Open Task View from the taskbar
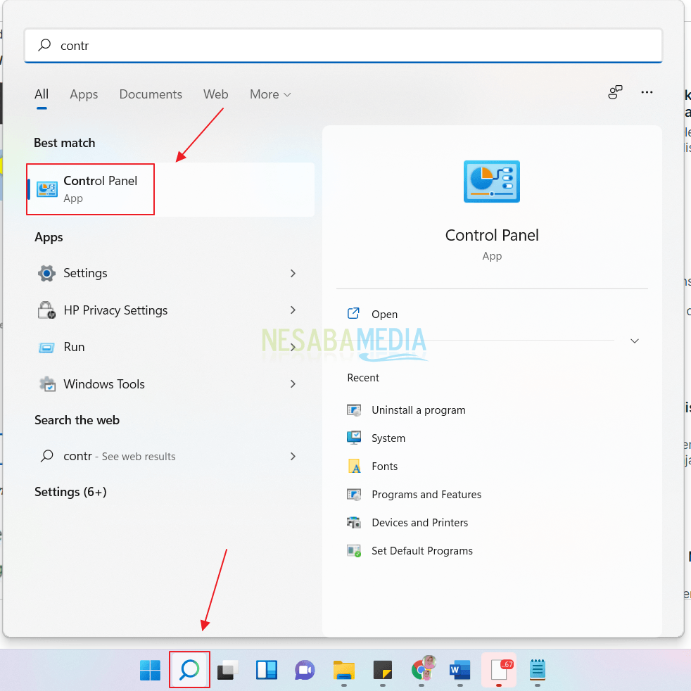Screen dimensions: 691x691 tap(228, 671)
